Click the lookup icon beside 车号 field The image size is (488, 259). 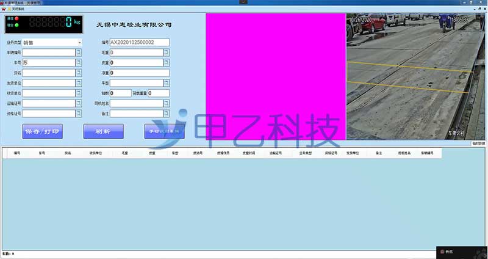click(x=79, y=63)
